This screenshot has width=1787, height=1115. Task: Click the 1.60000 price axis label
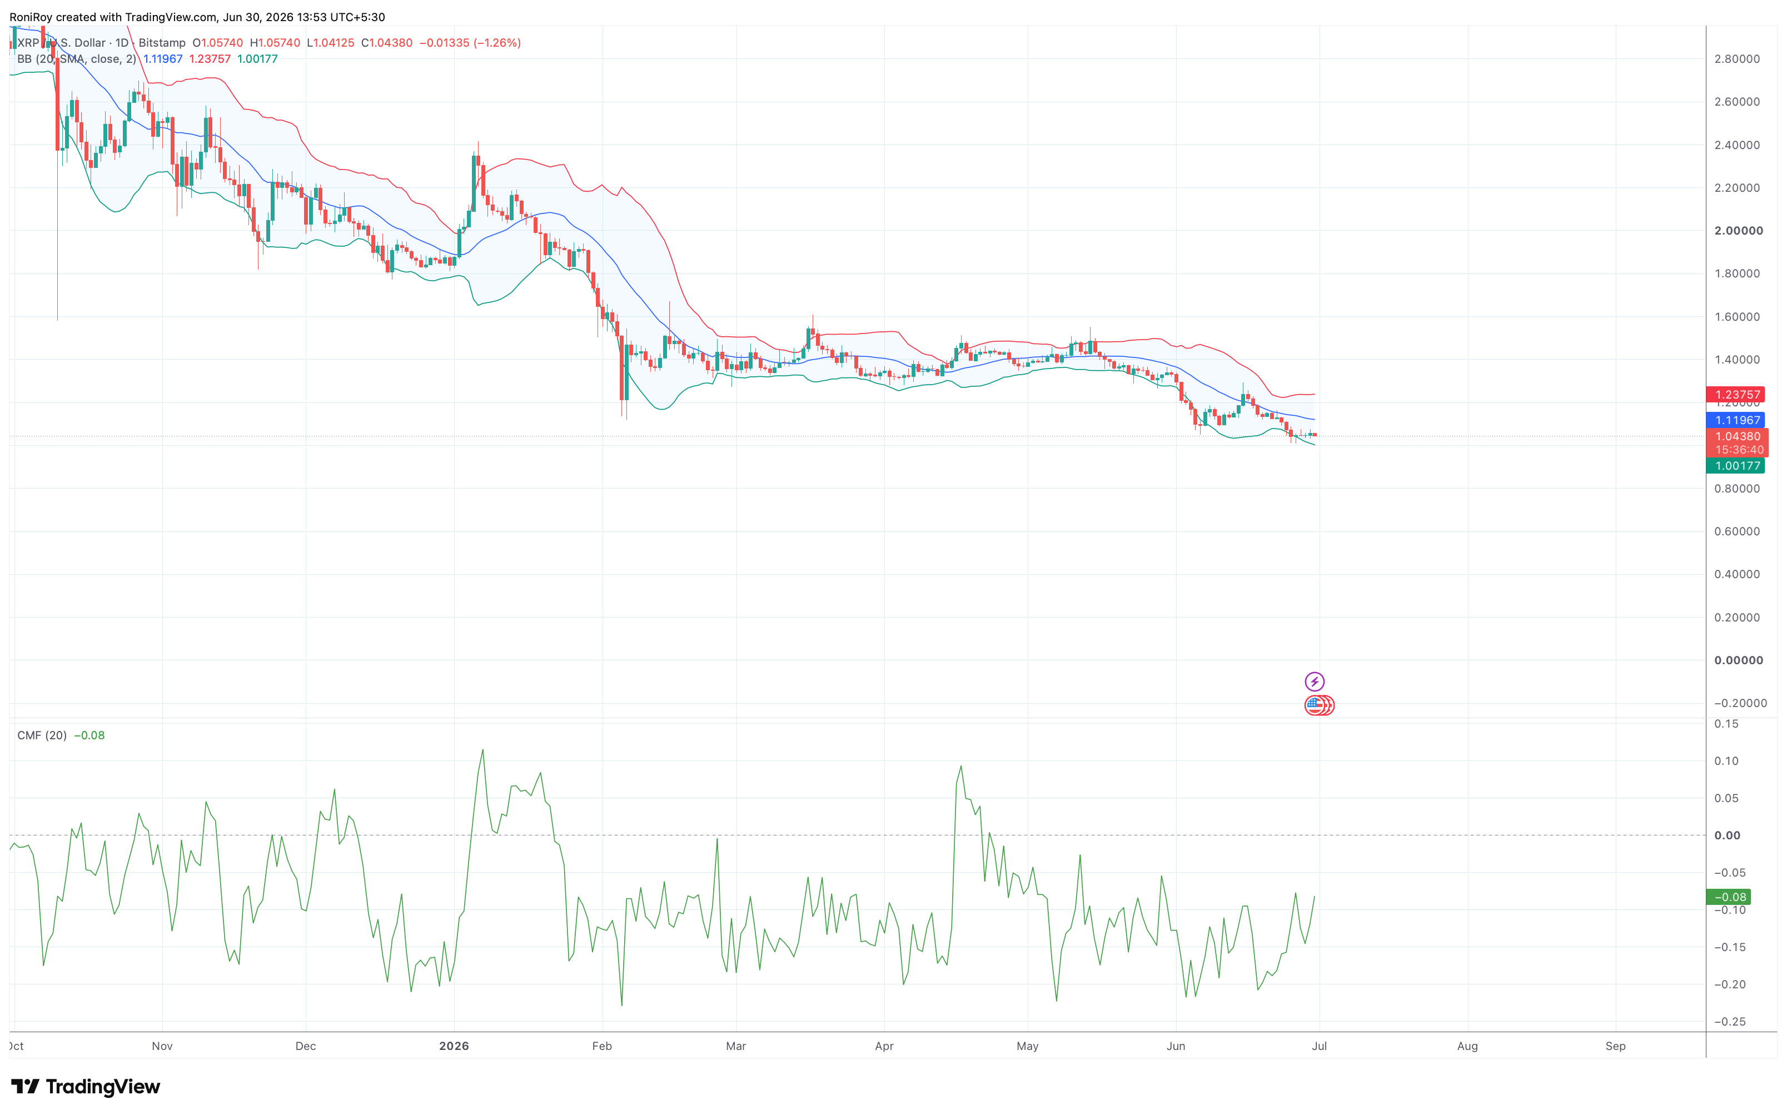click(1737, 316)
